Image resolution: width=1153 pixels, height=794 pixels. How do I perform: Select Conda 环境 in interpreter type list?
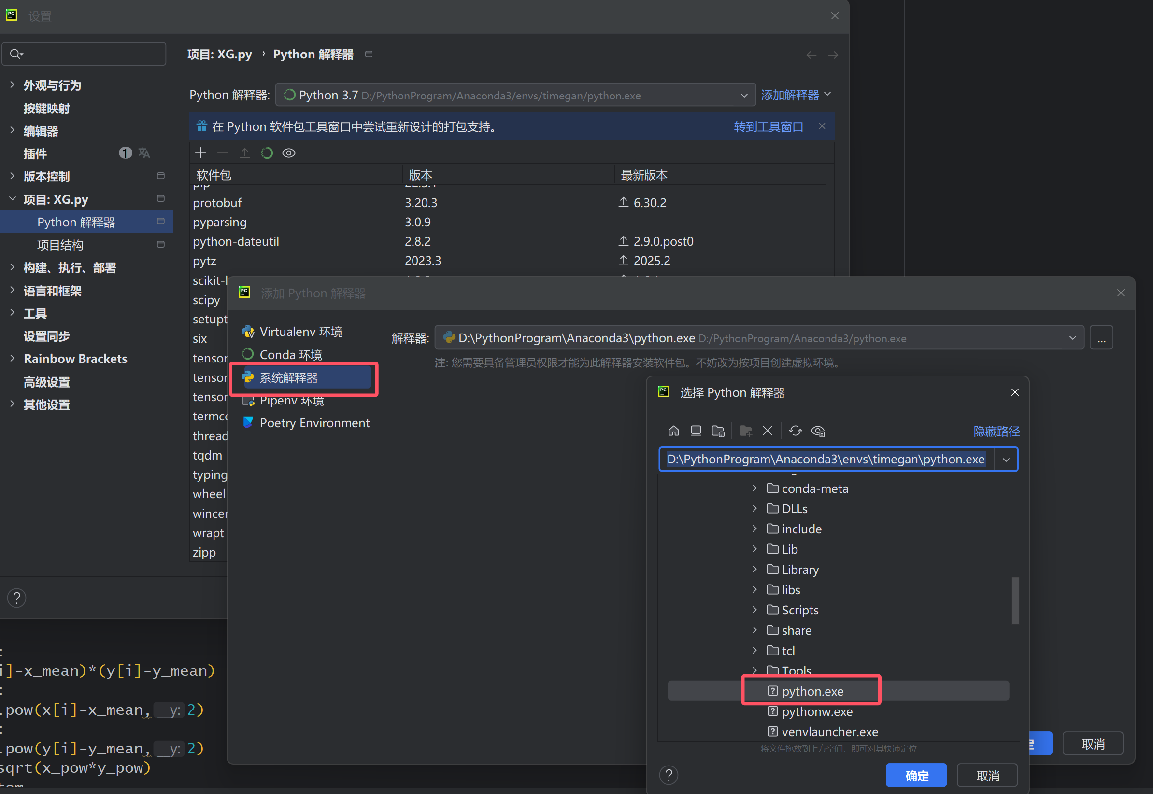[x=291, y=355]
